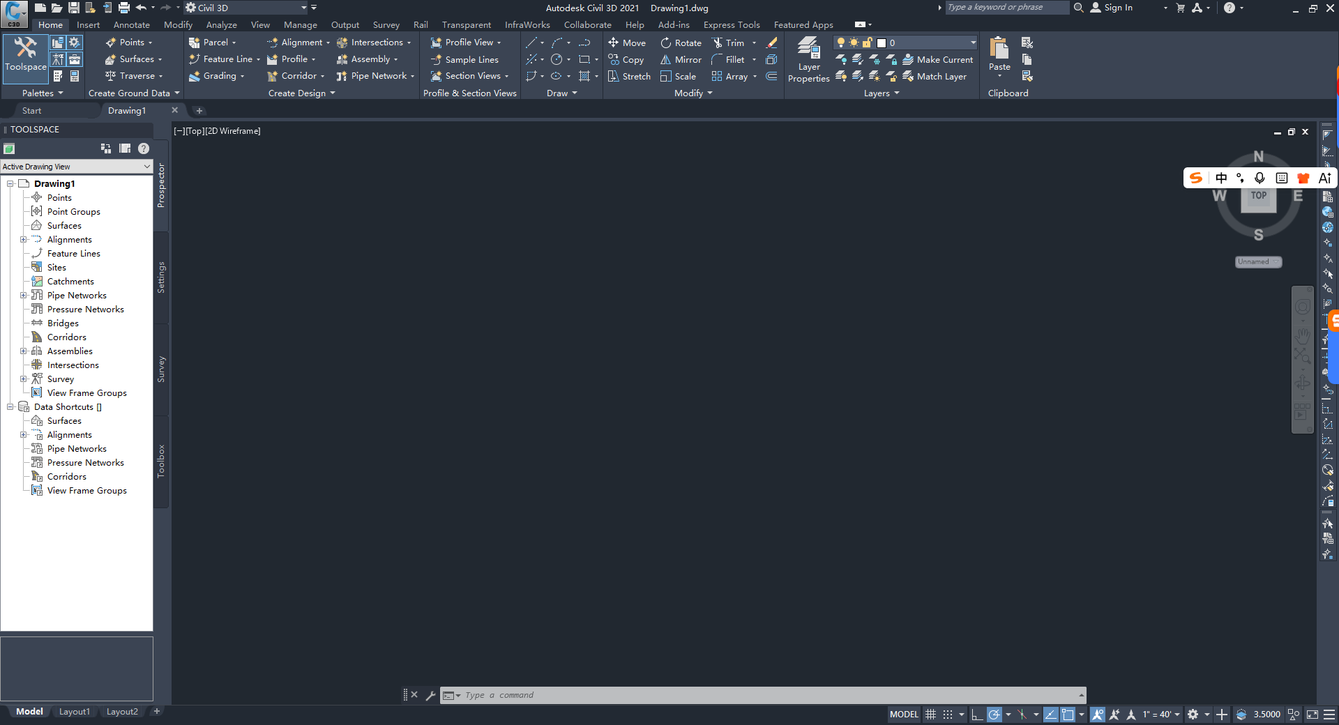Click the Toolspace help icon
Image resolution: width=1339 pixels, height=725 pixels.
coord(144,148)
